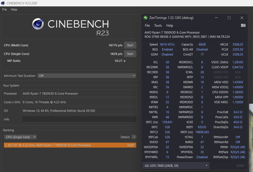Screen dimensions: 253x172
Task: Open ZenTimings Help menu
Action: tap(170, 26)
